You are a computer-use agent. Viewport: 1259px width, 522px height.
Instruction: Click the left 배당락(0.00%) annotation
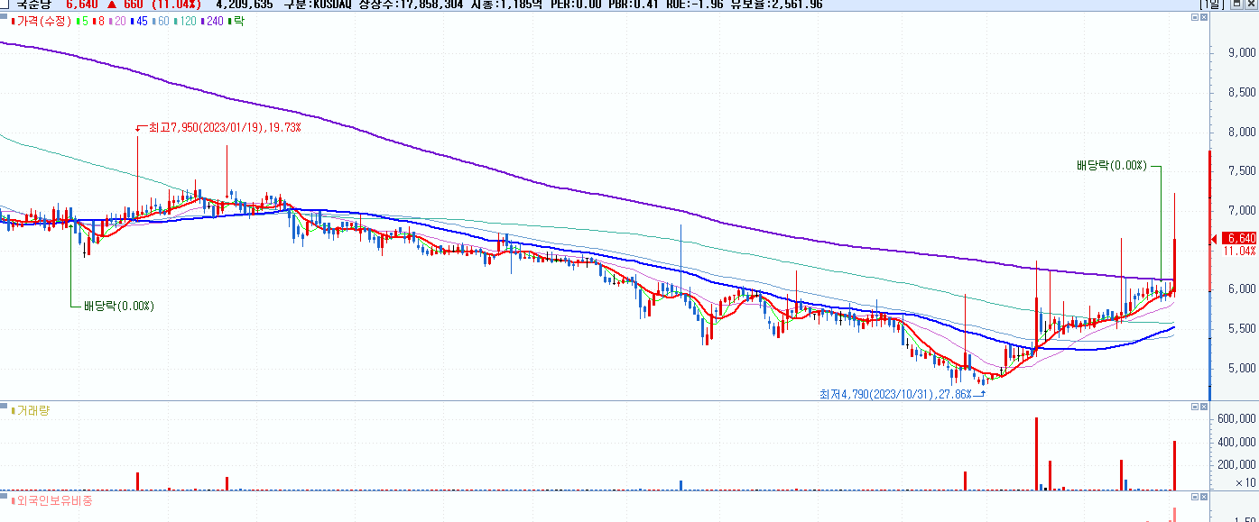(x=119, y=306)
